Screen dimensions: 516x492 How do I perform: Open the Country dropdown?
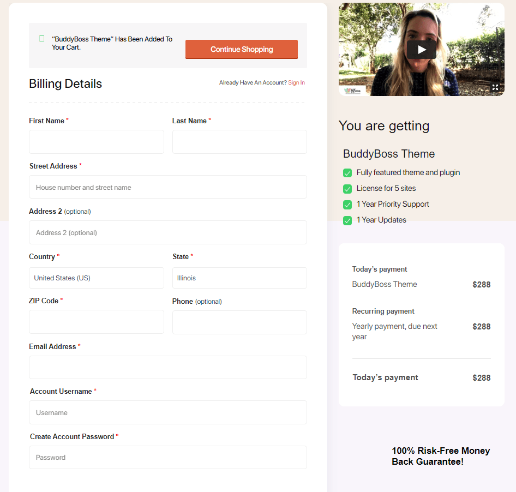(97, 278)
